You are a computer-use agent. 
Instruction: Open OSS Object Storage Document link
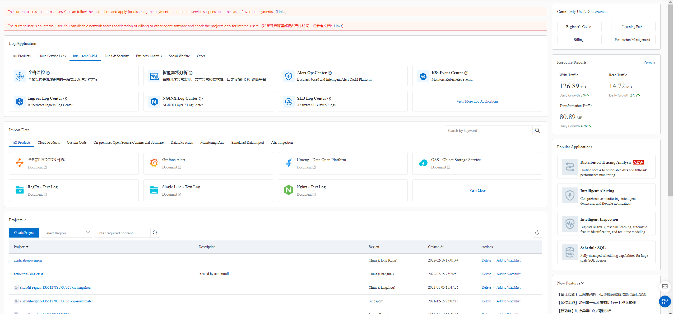440,167
